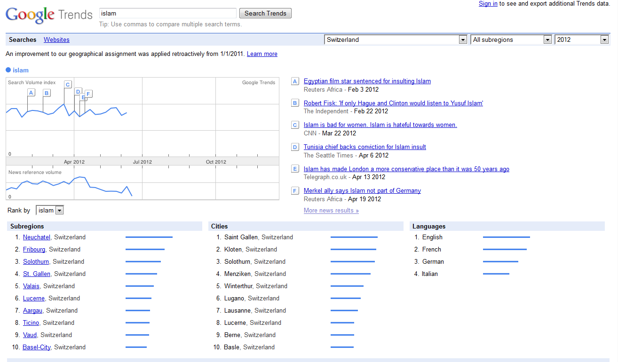Click the Google Trends logo
Image resolution: width=618 pixels, height=362 pixels.
coord(49,15)
